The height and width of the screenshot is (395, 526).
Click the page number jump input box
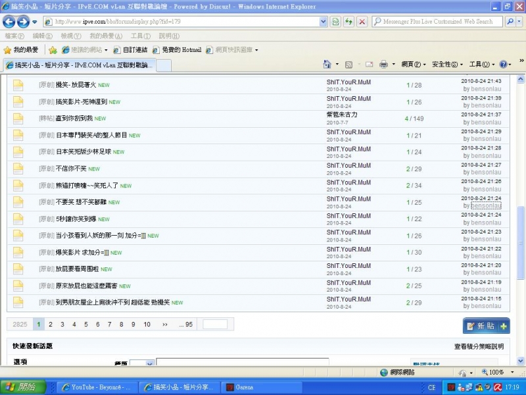coord(215,325)
